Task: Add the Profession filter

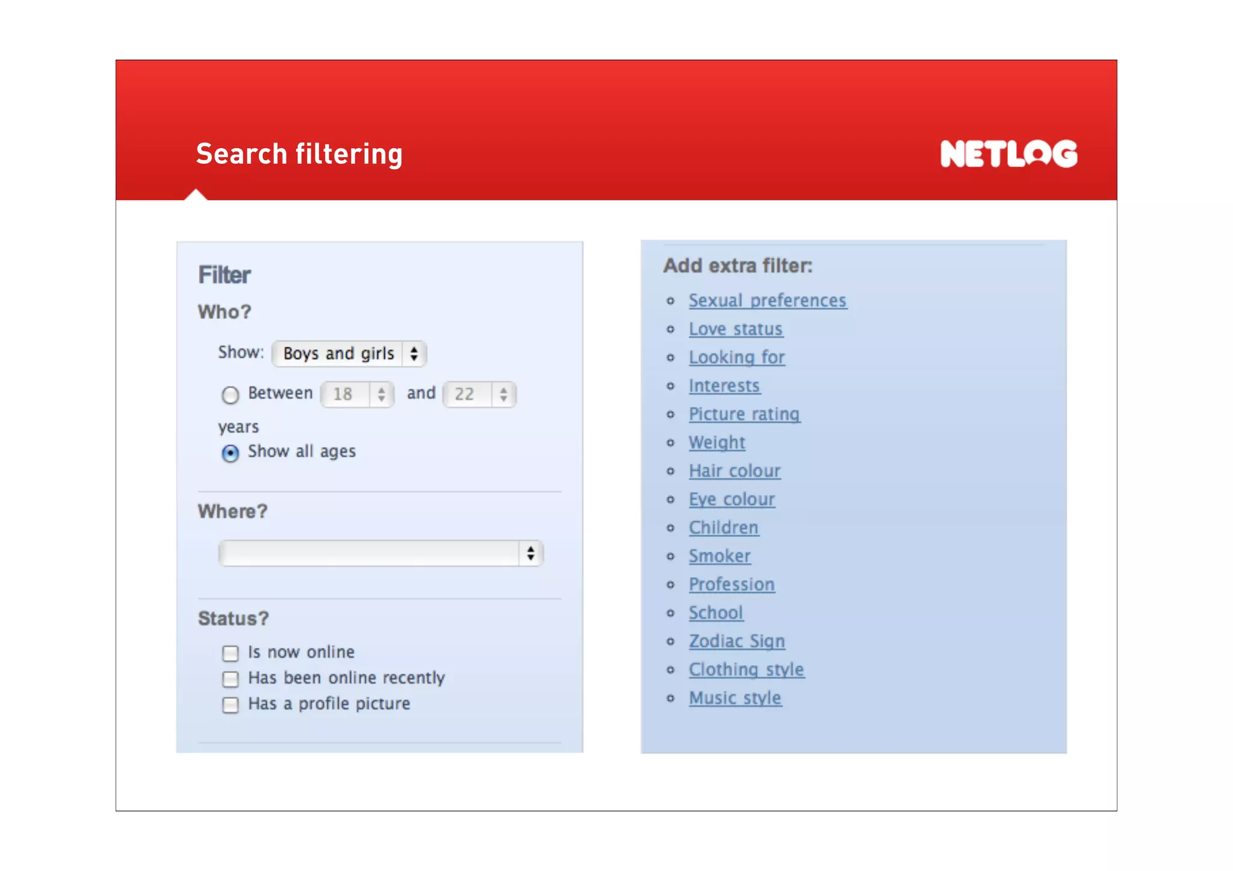Action: click(731, 584)
